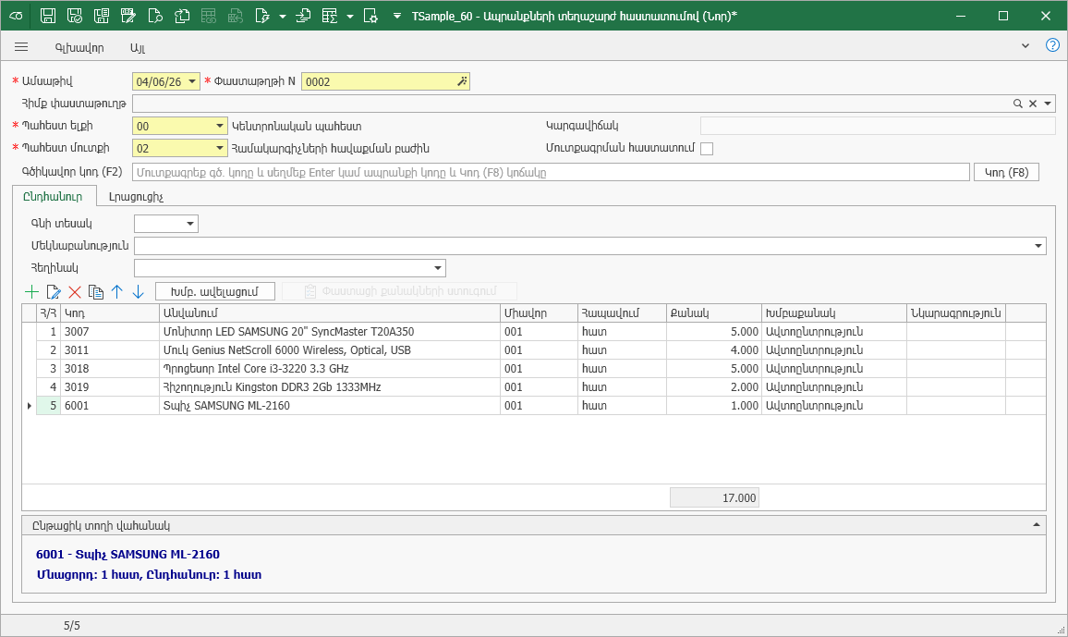Open the Այլ menu tab

coord(138,48)
